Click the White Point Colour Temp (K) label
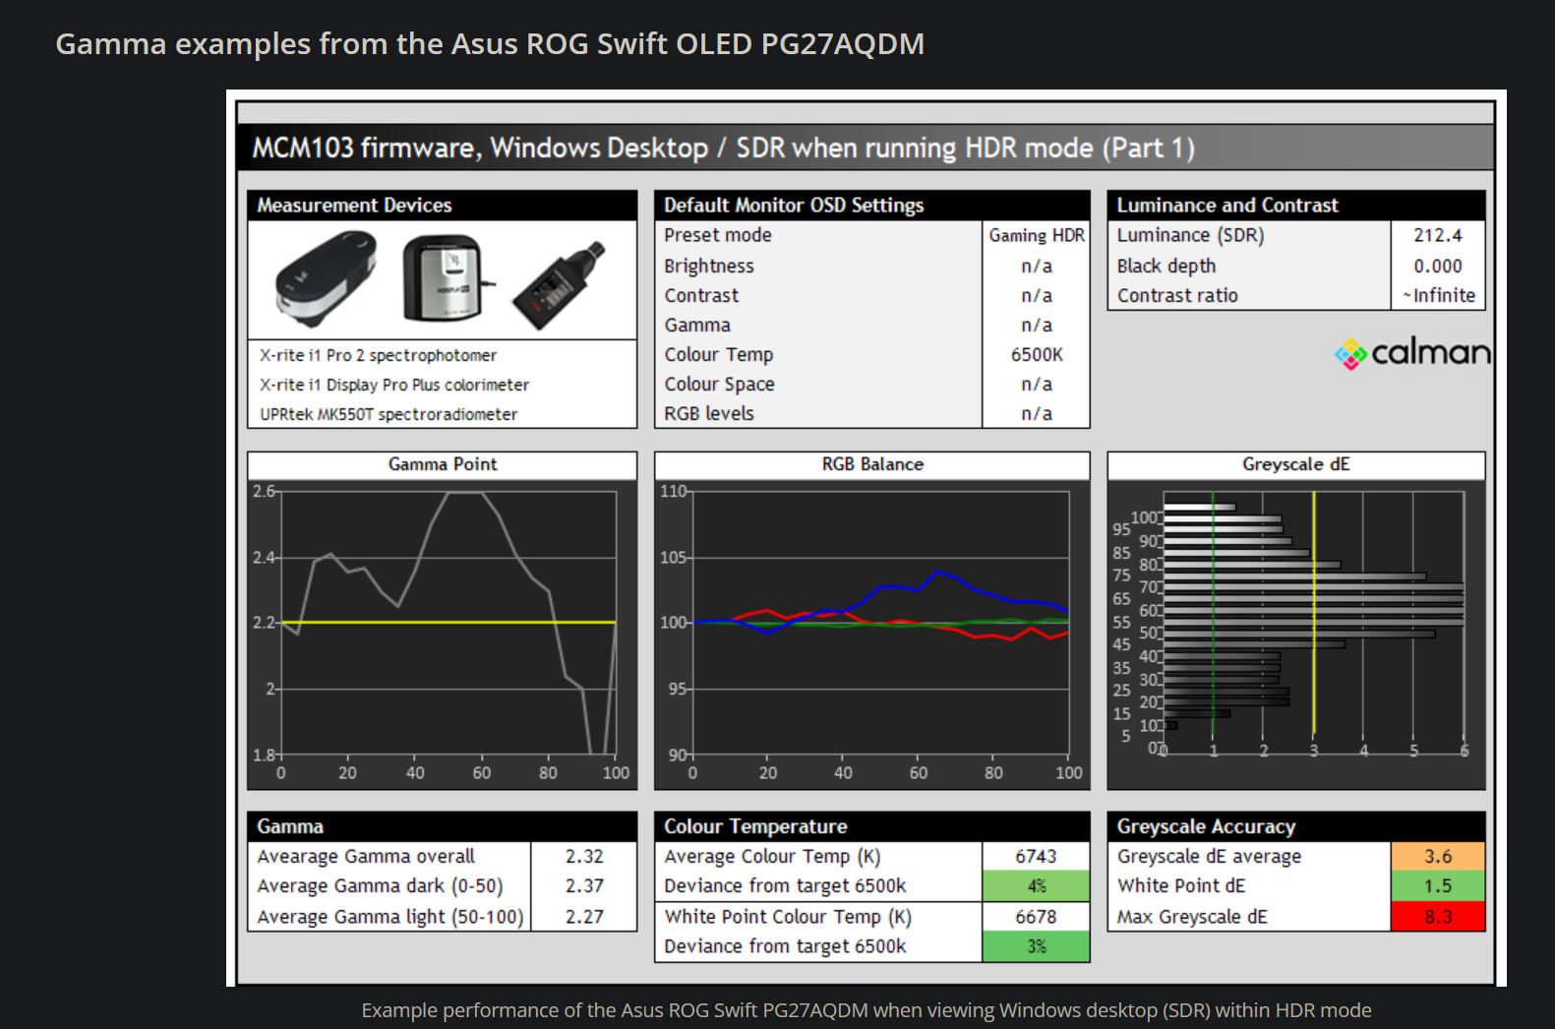This screenshot has width=1555, height=1029. [788, 917]
